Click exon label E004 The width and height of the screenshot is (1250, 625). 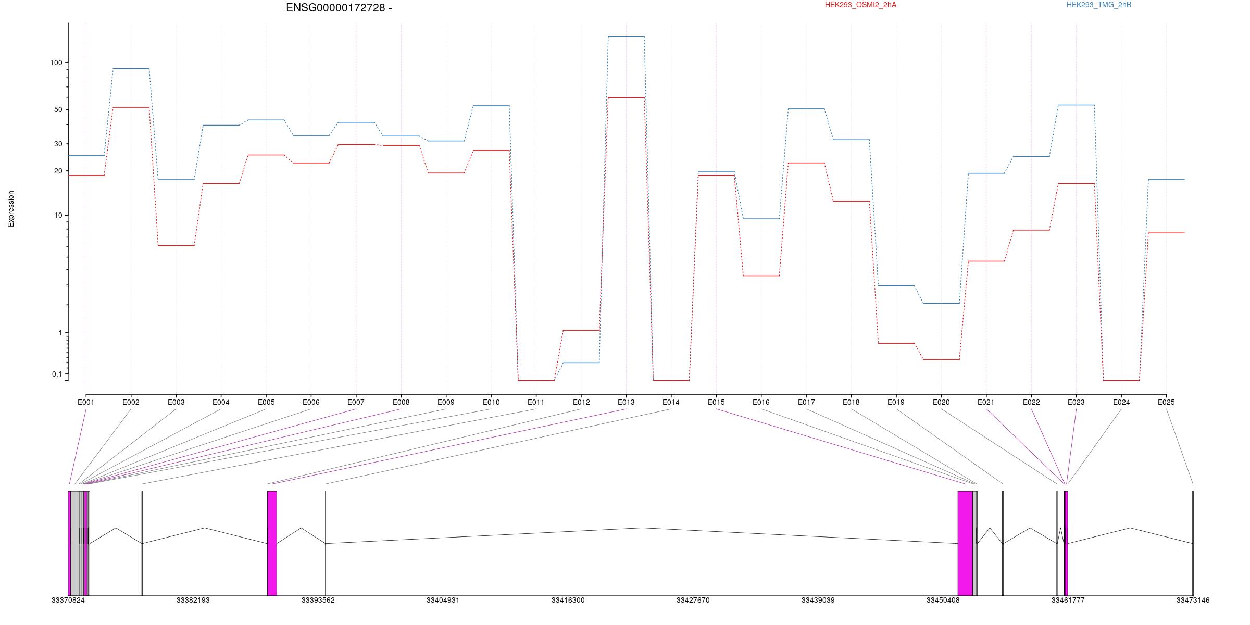(x=221, y=402)
